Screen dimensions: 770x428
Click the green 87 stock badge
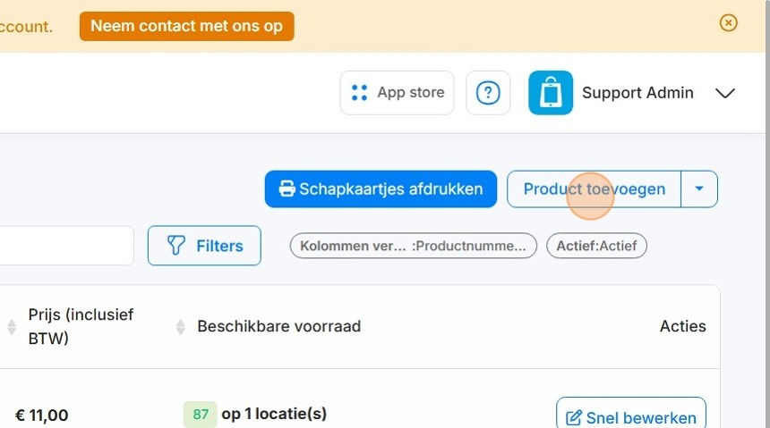[x=201, y=415]
